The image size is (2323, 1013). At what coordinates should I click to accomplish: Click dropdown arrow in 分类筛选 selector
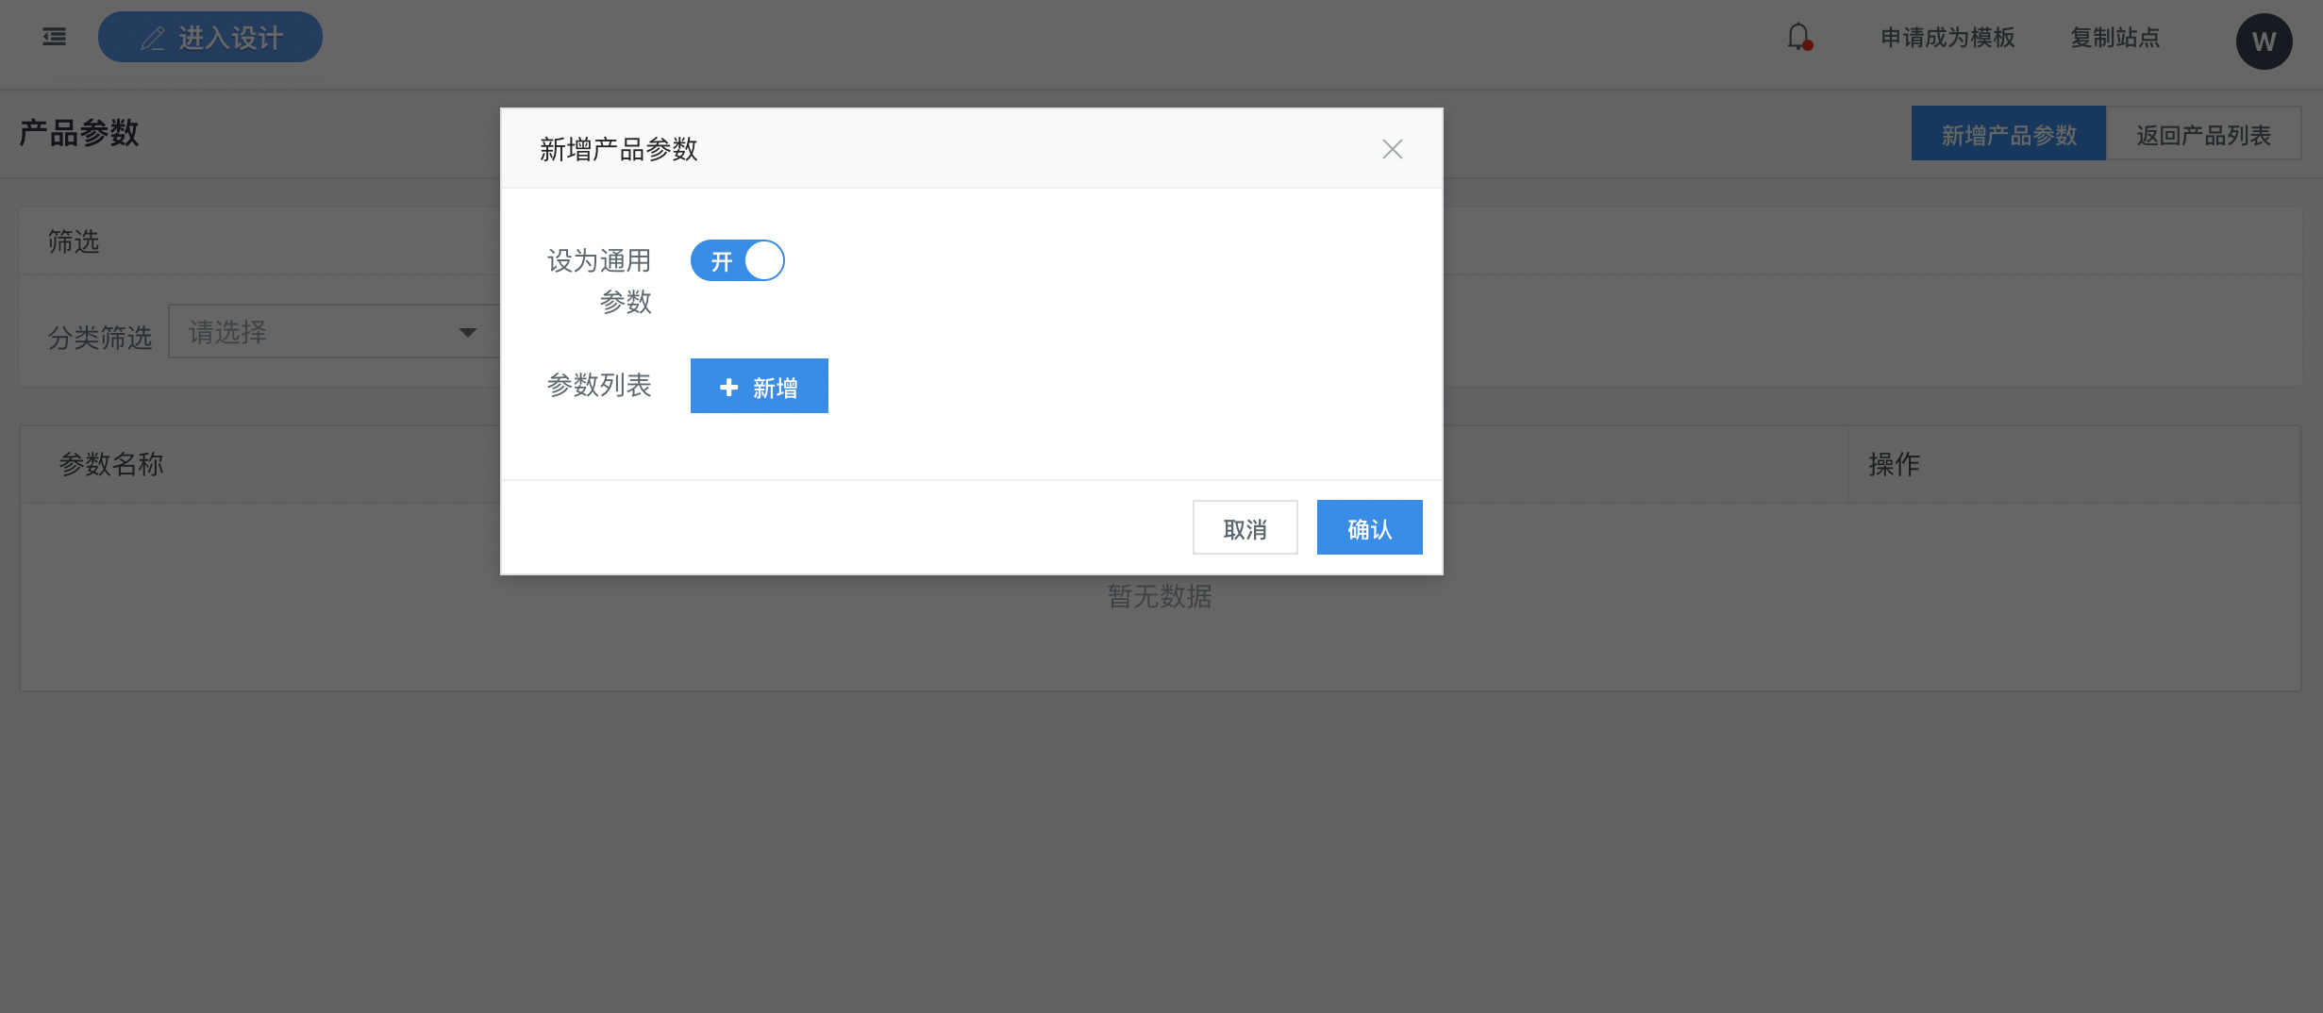(467, 332)
